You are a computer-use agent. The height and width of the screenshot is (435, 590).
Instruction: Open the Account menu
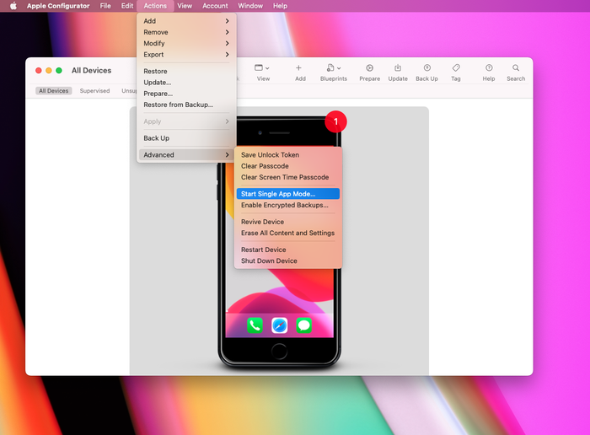coord(215,6)
